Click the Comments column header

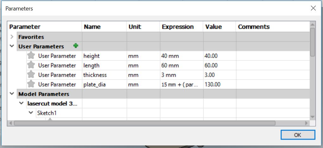tap(273, 27)
